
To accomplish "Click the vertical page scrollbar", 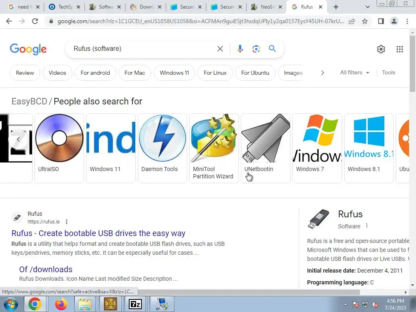I will pos(412,64).
